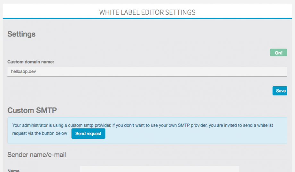This screenshot has width=295, height=172.
Task: Click the underline of the domain field
Action: [147, 76]
